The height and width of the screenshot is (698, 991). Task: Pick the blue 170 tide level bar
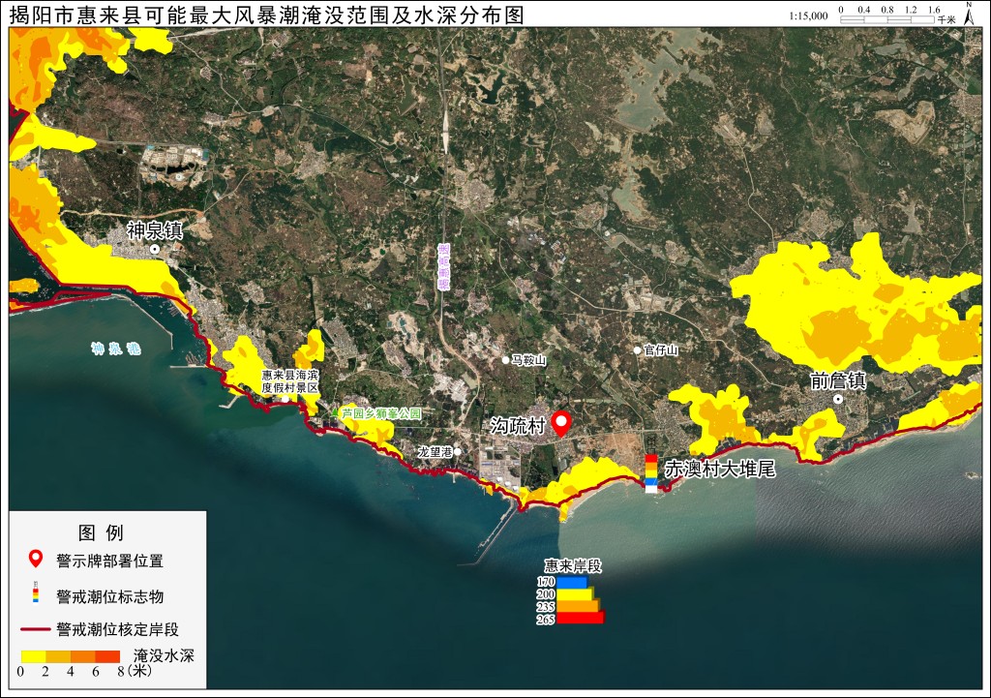(x=572, y=581)
